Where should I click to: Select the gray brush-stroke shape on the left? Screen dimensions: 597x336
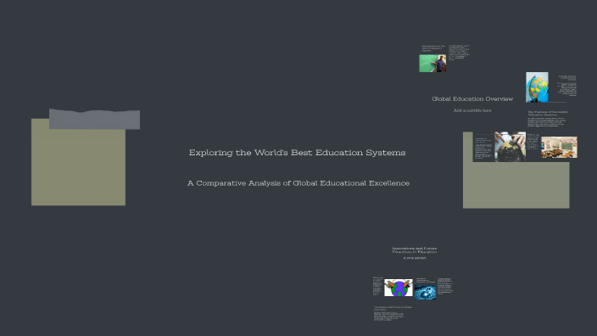[x=94, y=120]
